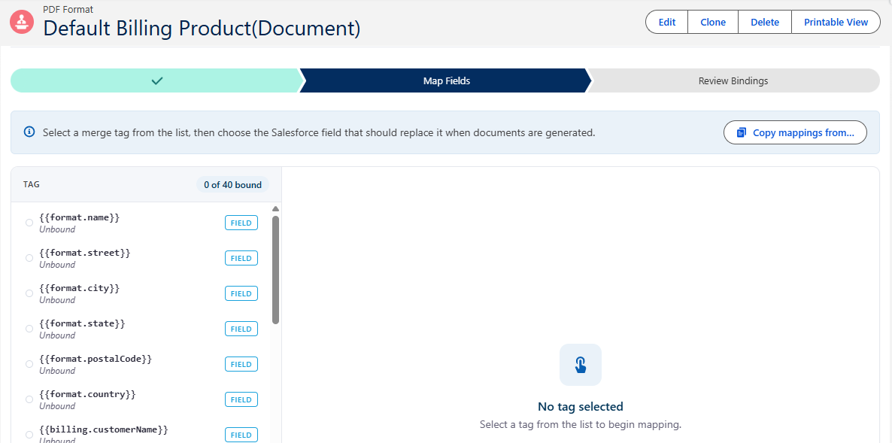The width and height of the screenshot is (892, 443).
Task: Click the FIELD badge for {{format.name}}
Action: click(241, 223)
